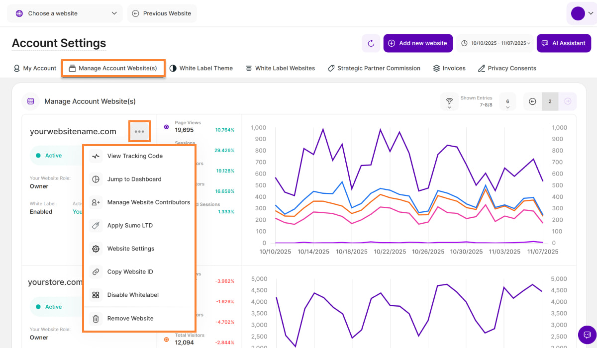Click the three-dots menu for yourwebsitename.com
This screenshot has height=348, width=597.
point(139,132)
